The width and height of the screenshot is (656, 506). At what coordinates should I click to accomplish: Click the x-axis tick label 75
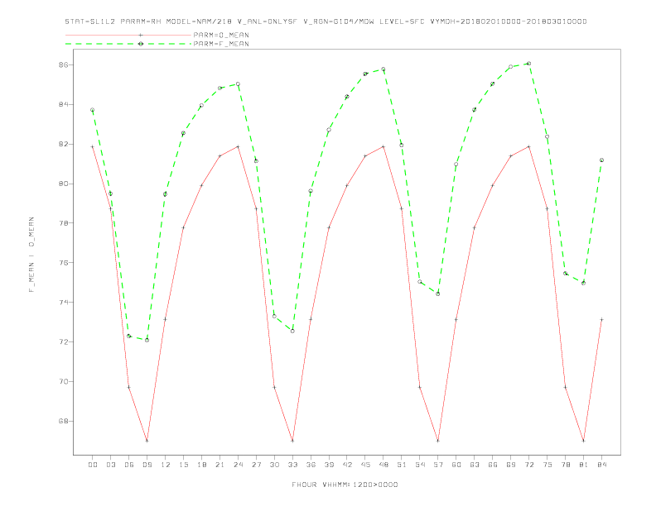coord(547,465)
